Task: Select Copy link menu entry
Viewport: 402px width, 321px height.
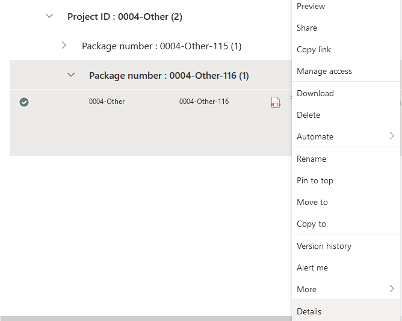Action: (346, 49)
